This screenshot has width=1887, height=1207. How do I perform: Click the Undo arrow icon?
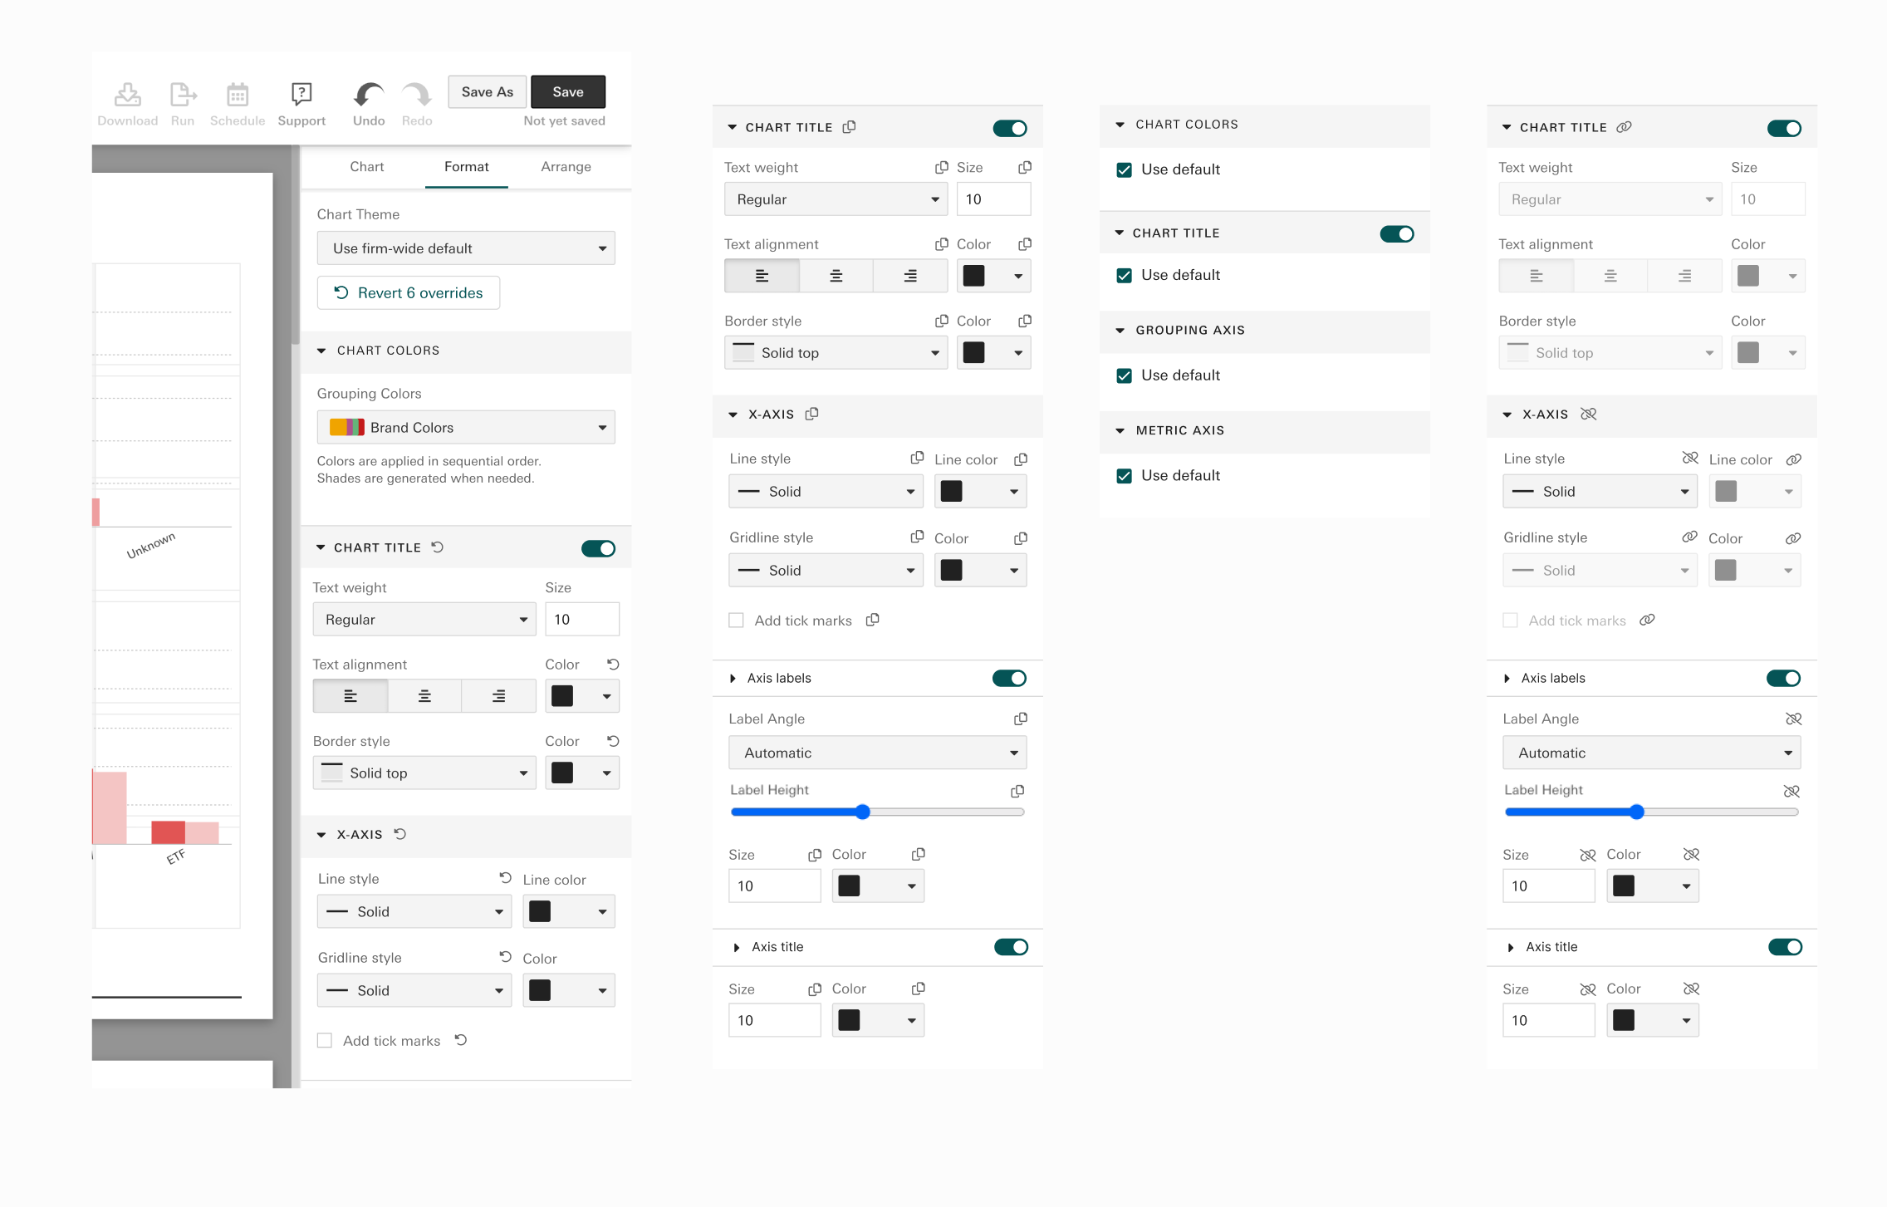[x=368, y=95]
